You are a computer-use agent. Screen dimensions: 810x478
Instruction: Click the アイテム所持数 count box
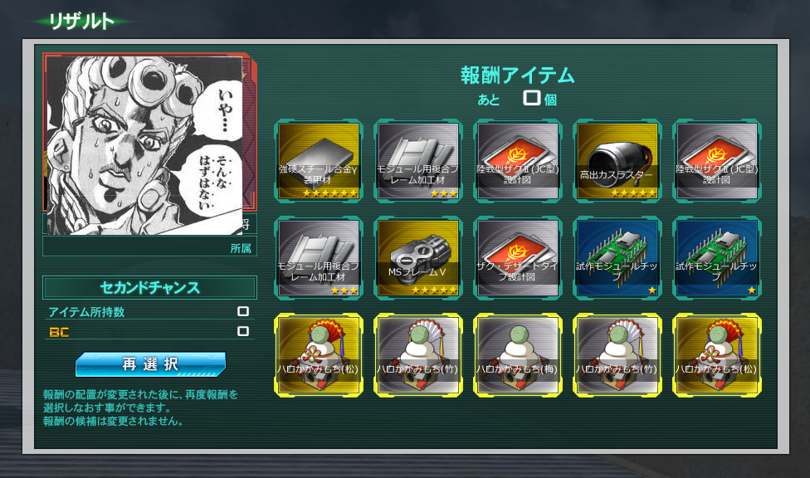coord(243,311)
